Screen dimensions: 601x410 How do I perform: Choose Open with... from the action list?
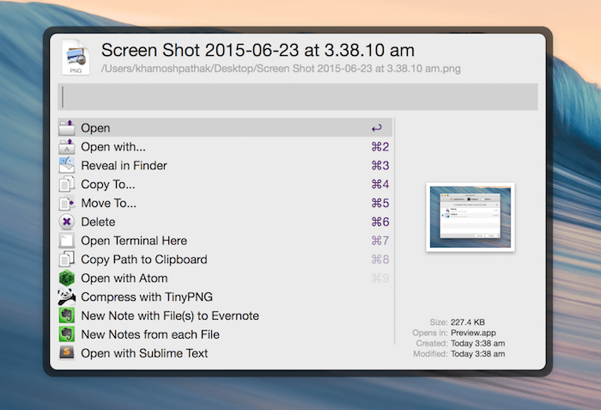coord(112,147)
